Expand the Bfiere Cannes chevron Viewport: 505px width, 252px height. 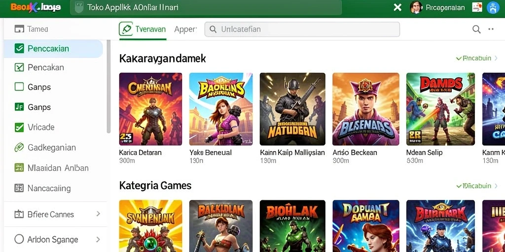(x=98, y=214)
